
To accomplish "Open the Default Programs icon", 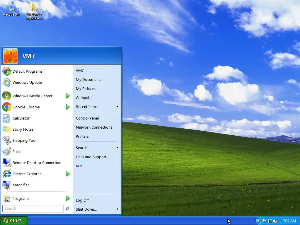I will (x=7, y=71).
